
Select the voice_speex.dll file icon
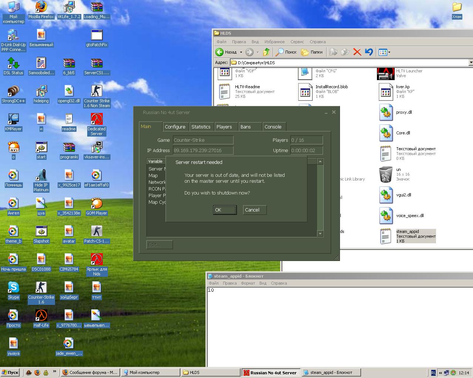coord(386,216)
